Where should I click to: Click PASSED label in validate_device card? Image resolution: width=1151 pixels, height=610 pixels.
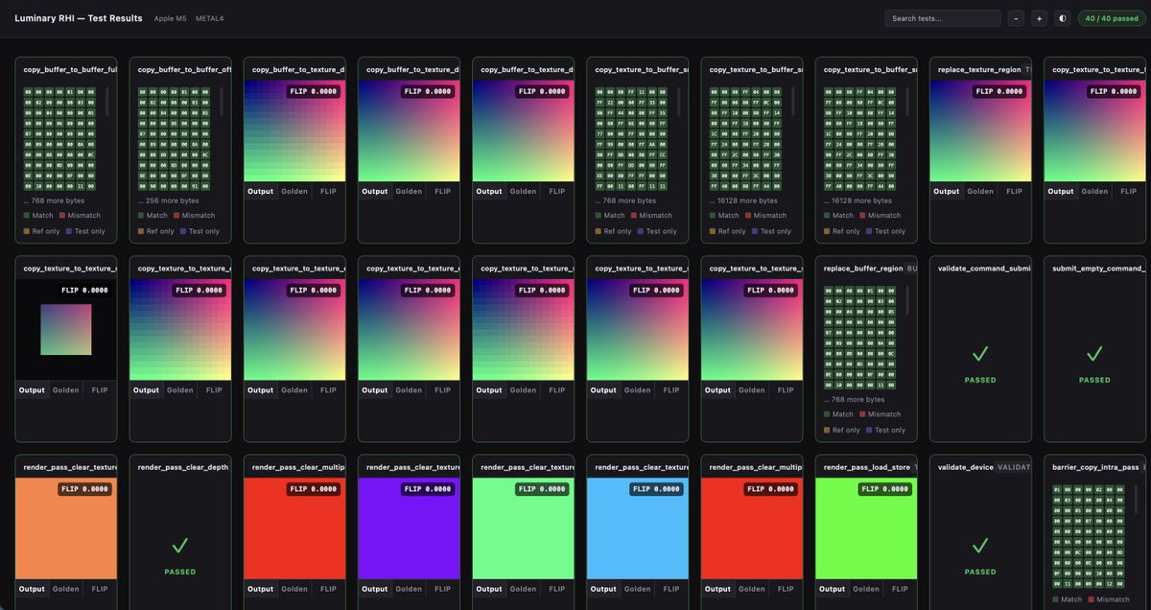pyautogui.click(x=980, y=572)
